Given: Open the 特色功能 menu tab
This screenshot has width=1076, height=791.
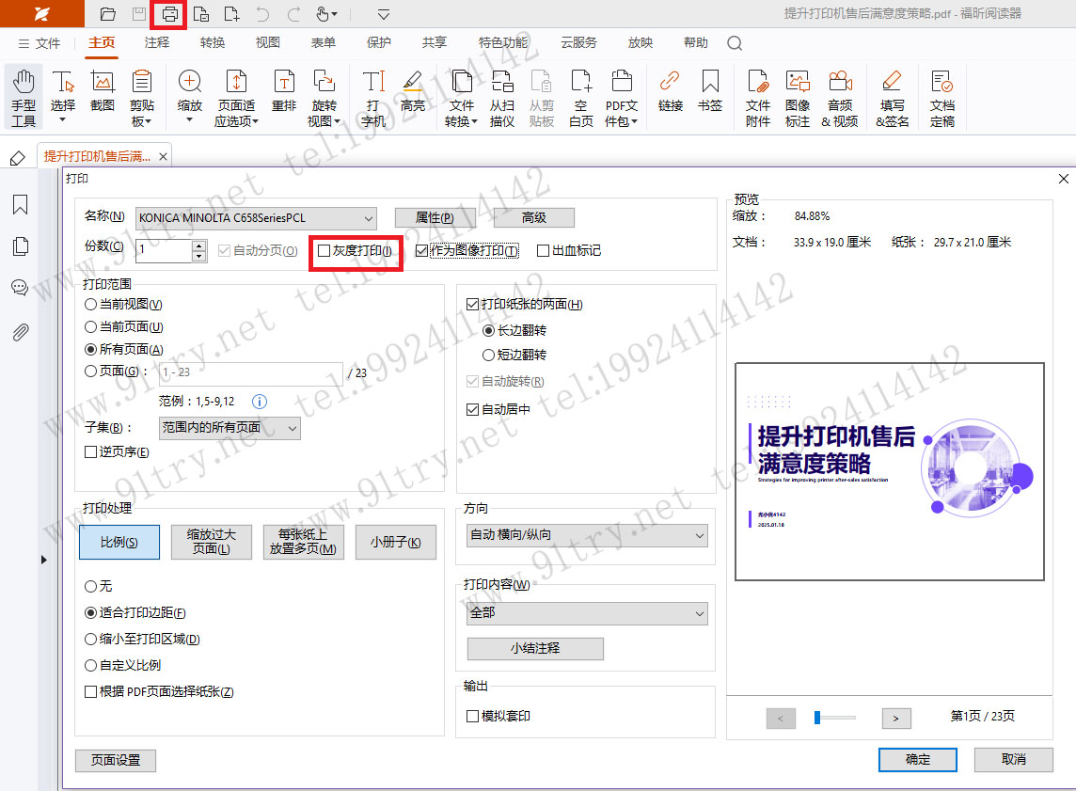Looking at the screenshot, I should tap(503, 42).
